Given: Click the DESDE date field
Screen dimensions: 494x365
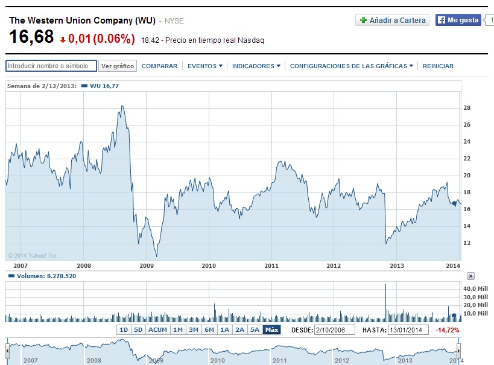Looking at the screenshot, I should click(335, 330).
